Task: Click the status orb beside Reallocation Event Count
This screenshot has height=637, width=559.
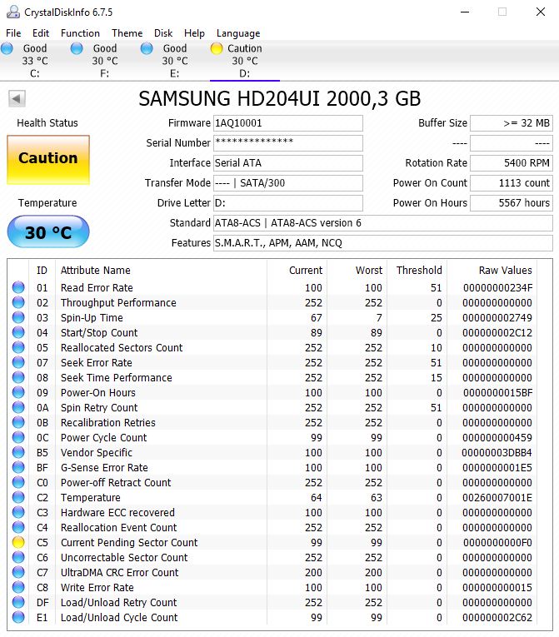Action: point(18,527)
